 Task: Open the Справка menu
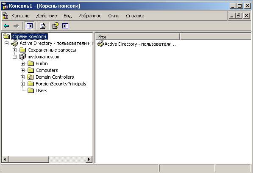pos(135,16)
